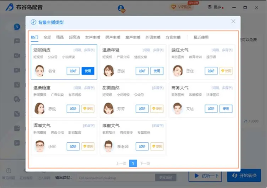The width and height of the screenshot is (267, 188).
Task: Click VIP 使用 button for 端庄大气 voice
Action: 226,71
